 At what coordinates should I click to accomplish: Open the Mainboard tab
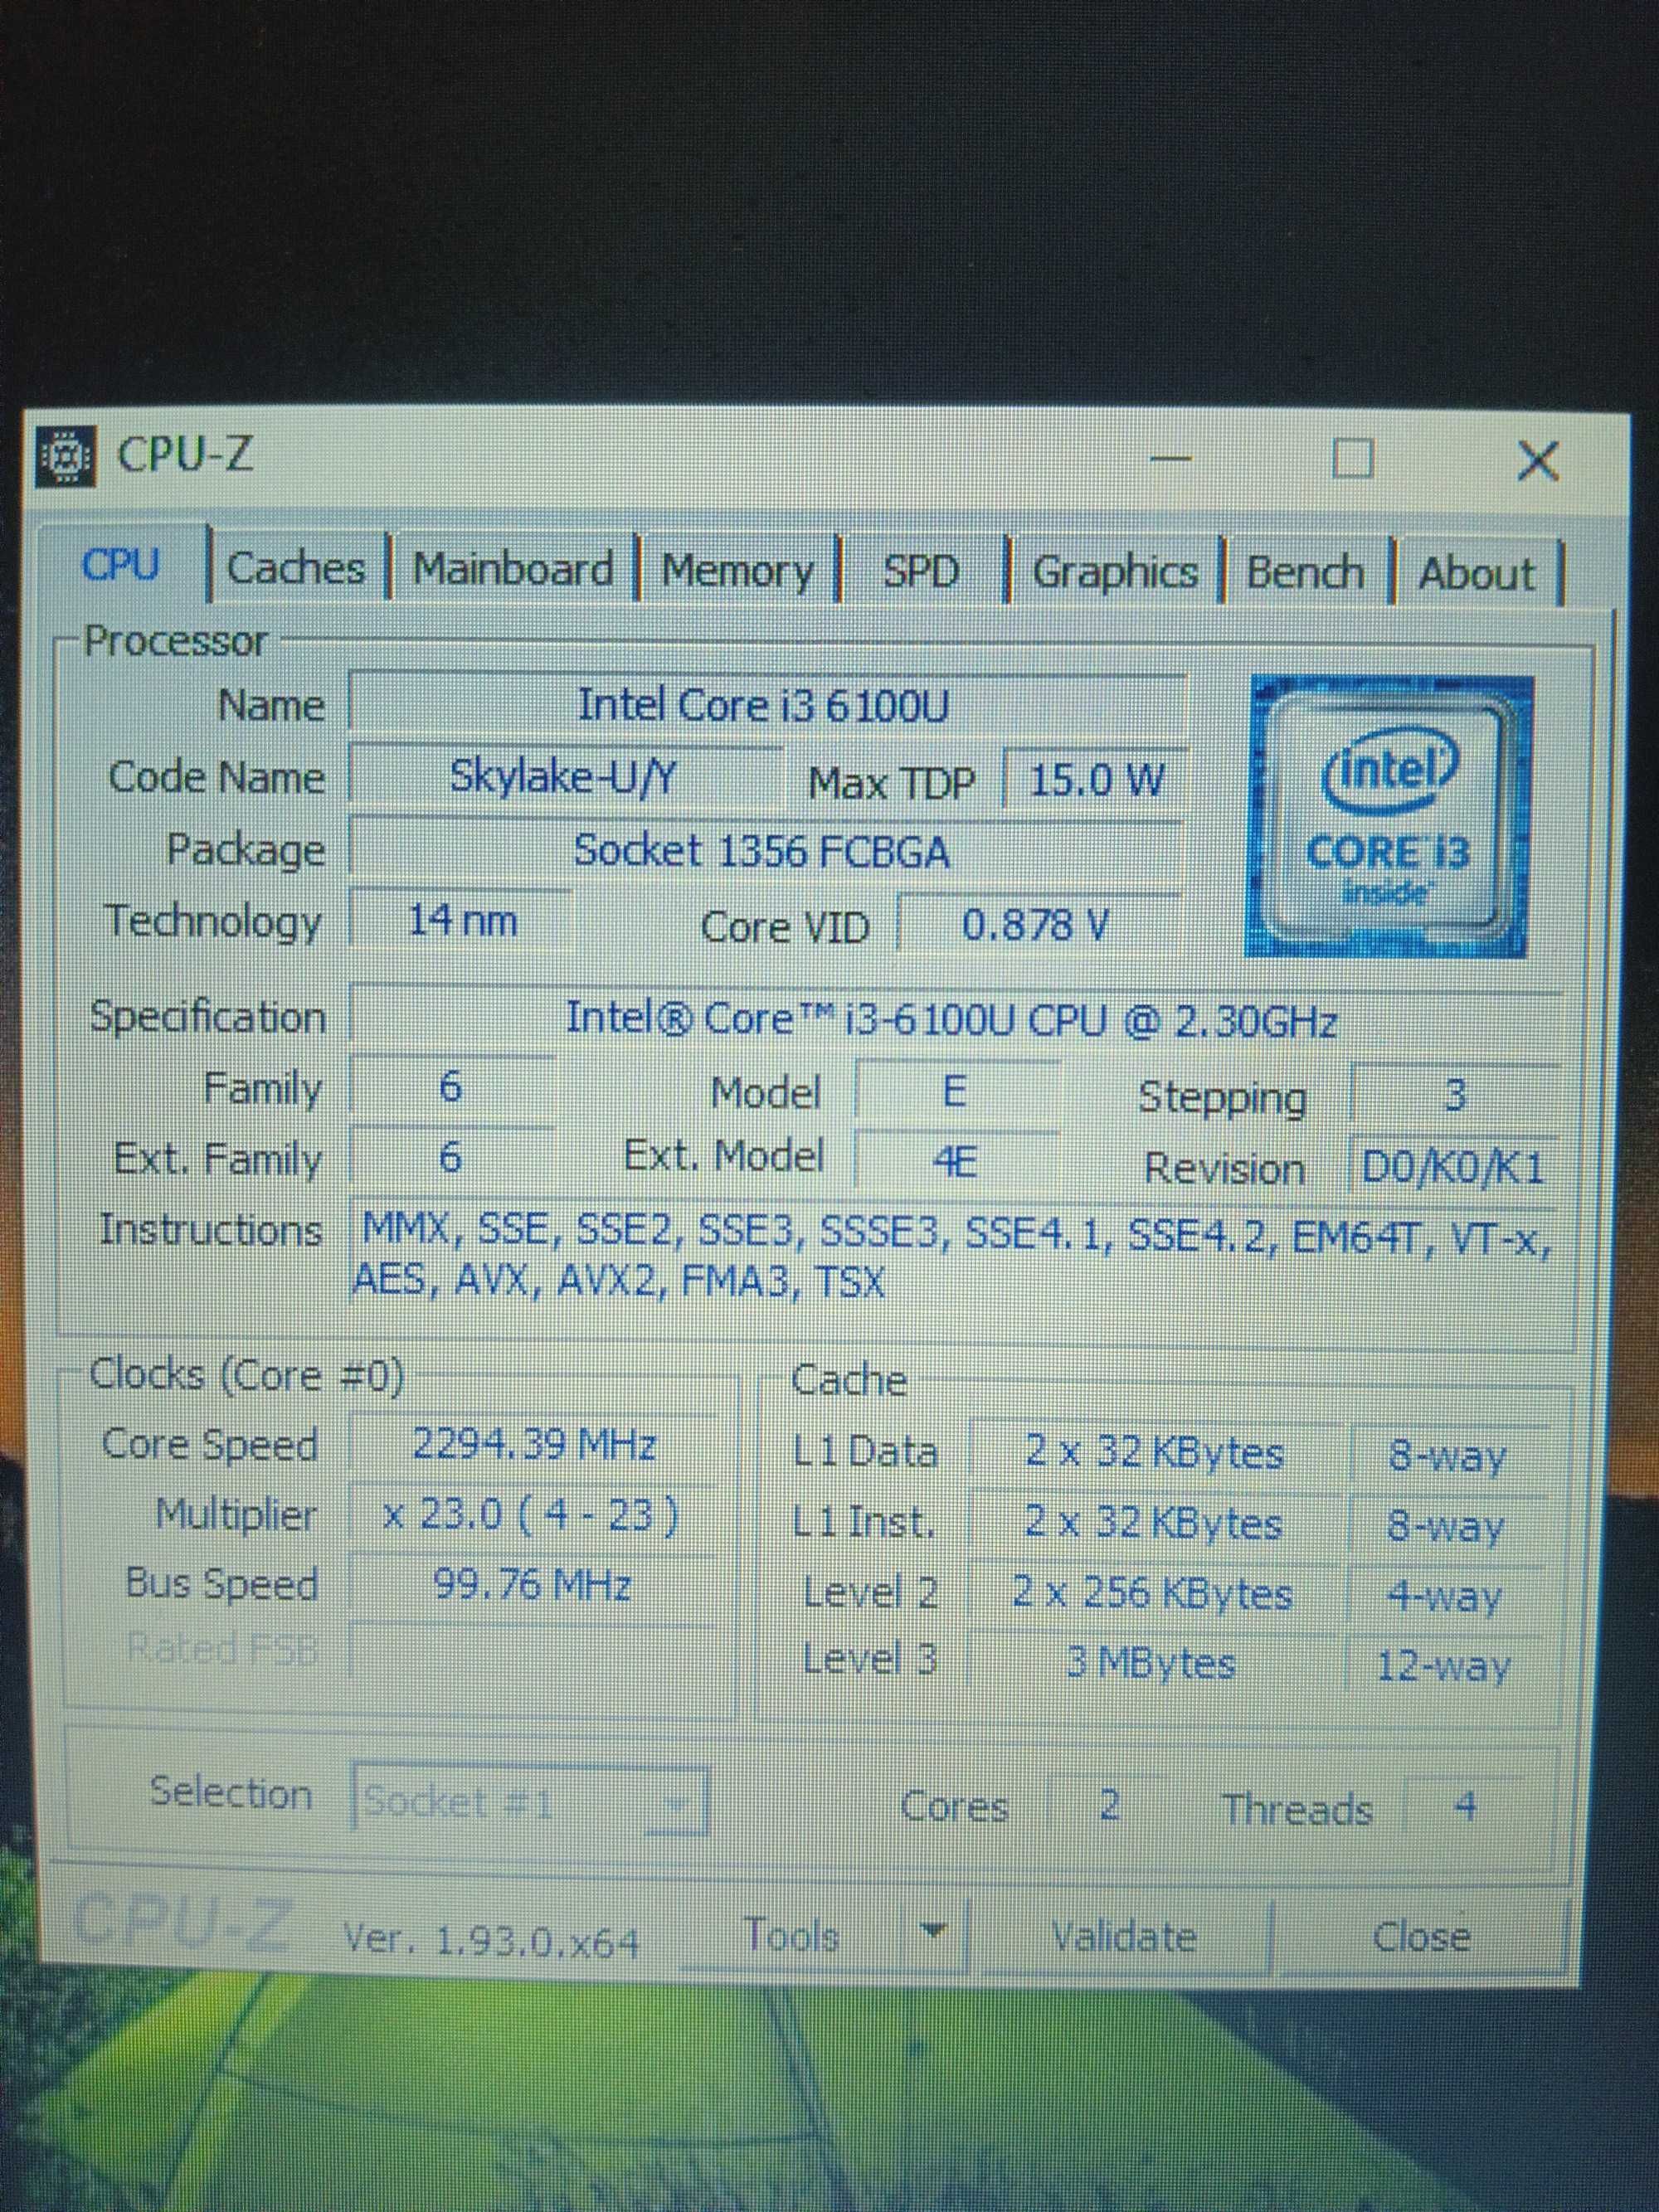click(513, 570)
